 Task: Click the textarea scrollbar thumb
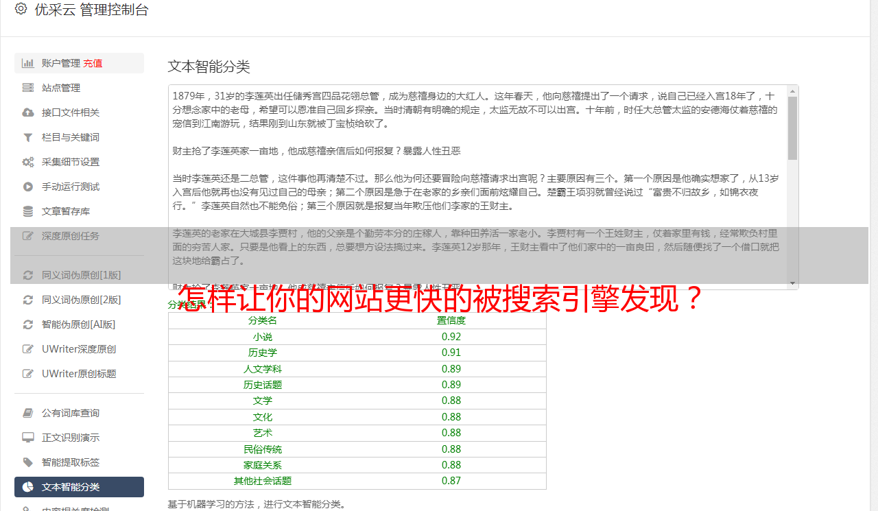pyautogui.click(x=793, y=128)
